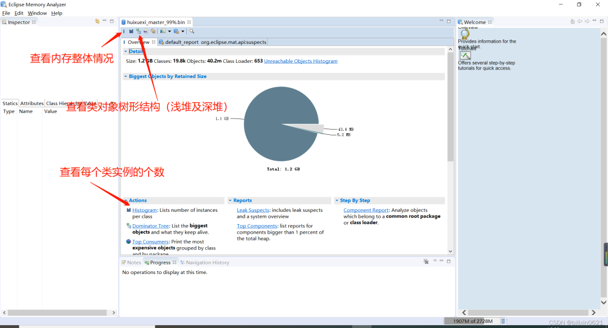This screenshot has height=328, width=608.
Task: Close the huixuexi_master_99%.bin editor tab
Action: coord(189,22)
